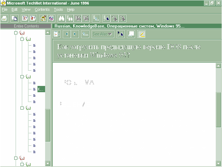
Task: Open the Tools menu
Action: pos(58,9)
